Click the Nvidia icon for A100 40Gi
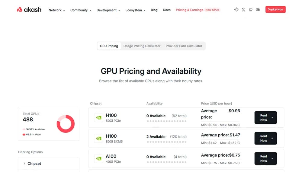 pos(98,159)
